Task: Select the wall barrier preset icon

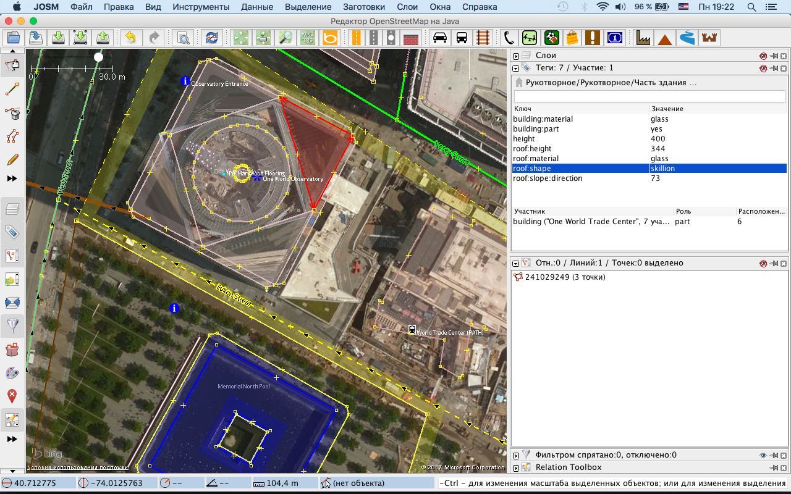Action: (x=410, y=38)
